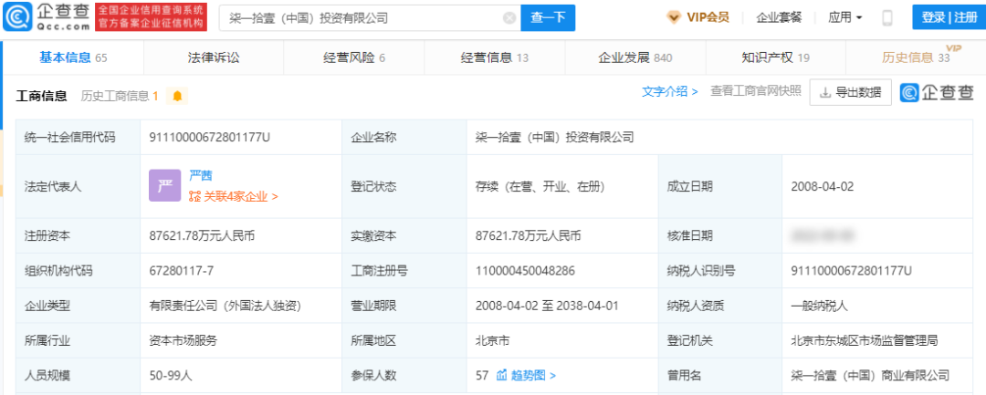Click the blurred 核准日期 value
The width and height of the screenshot is (986, 395).
823,236
